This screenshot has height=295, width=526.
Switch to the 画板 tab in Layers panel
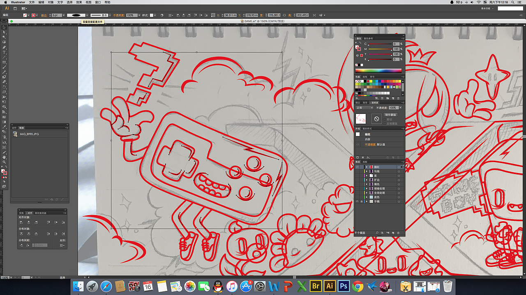pos(365,162)
